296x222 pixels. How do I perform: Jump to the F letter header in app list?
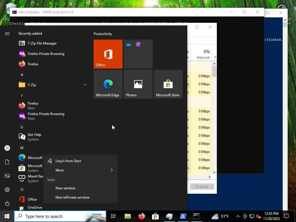(x=22, y=96)
